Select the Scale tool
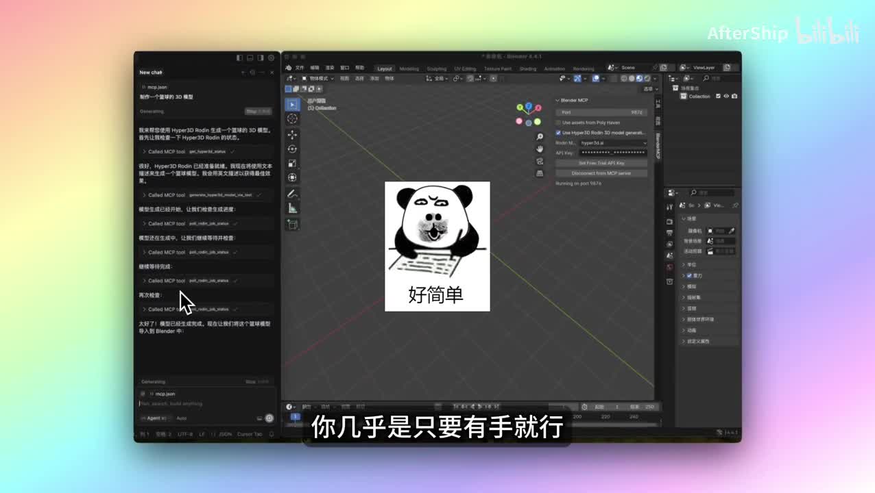The width and height of the screenshot is (875, 493). (293, 163)
